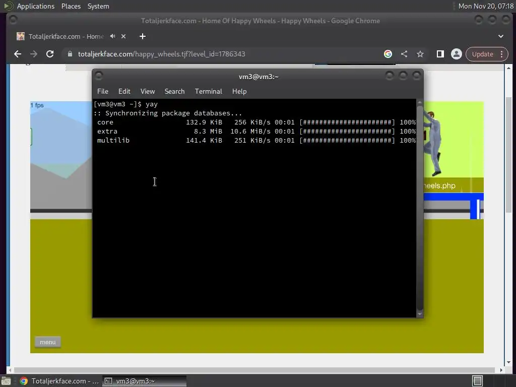Close the Totaljerkface tab
Screen dimensions: 516x387
point(123,36)
